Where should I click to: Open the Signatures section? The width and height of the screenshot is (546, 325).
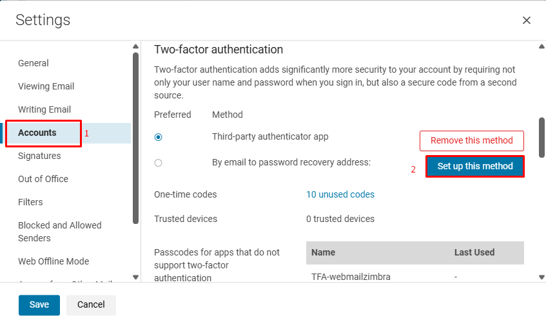[x=39, y=156]
